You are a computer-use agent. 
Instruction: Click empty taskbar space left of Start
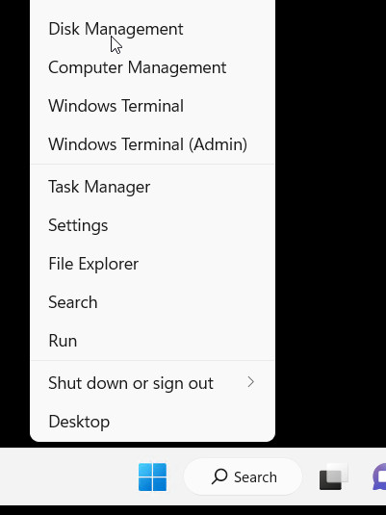(x=65, y=476)
